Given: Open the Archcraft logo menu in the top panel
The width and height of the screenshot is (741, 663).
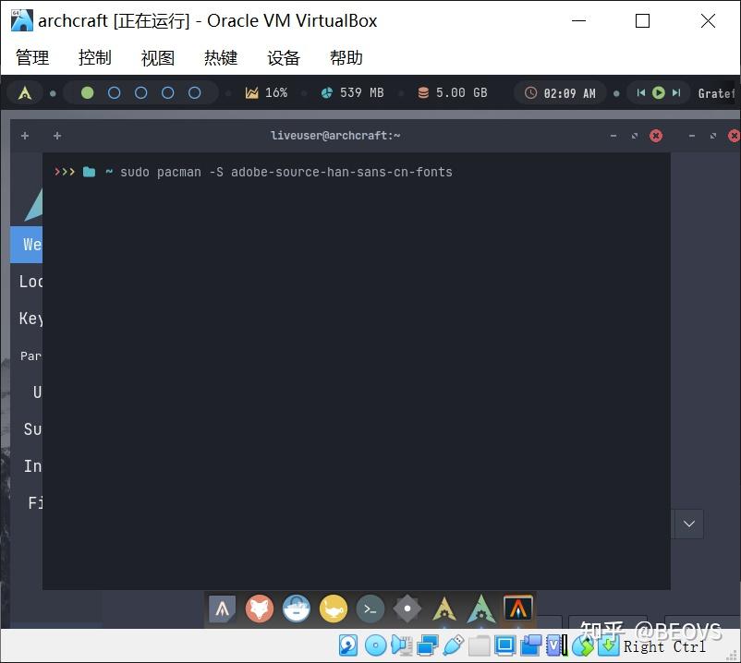Looking at the screenshot, I should [x=25, y=92].
